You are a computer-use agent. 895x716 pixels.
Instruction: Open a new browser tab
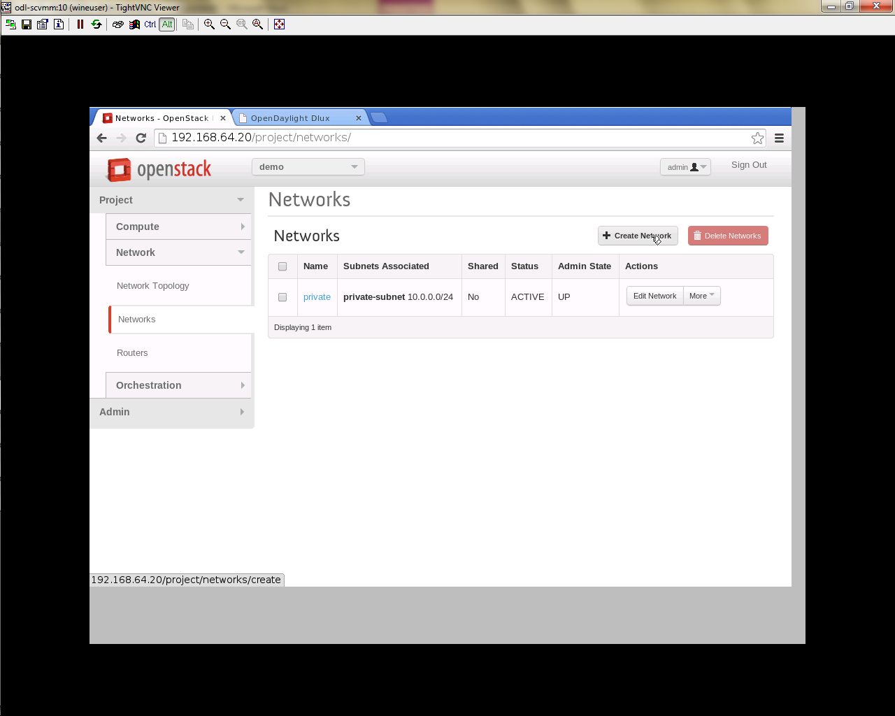coord(378,117)
